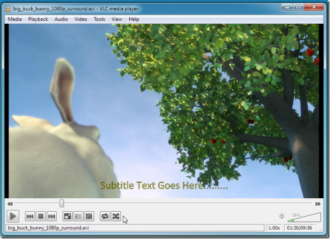
Task: Show the playlist panel
Action: [x=79, y=216]
